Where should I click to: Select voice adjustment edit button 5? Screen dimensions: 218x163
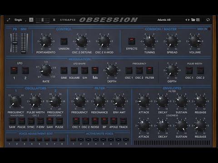(40, 139)
